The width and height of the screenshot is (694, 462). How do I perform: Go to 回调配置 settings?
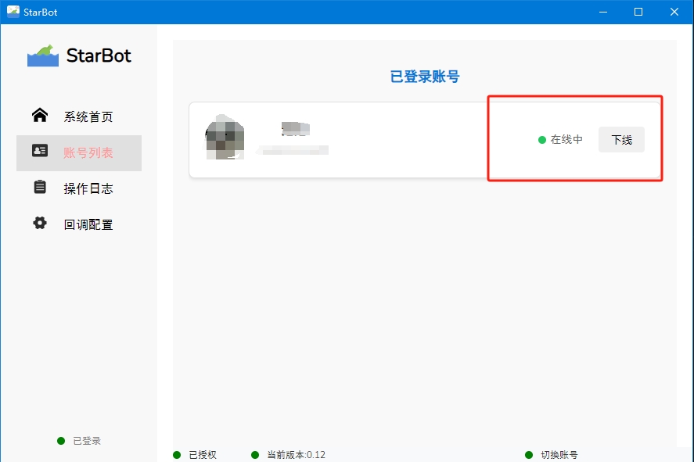point(88,225)
